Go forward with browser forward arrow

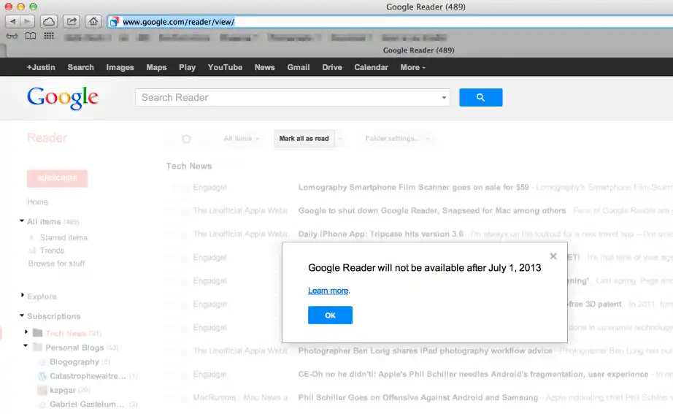[x=27, y=21]
